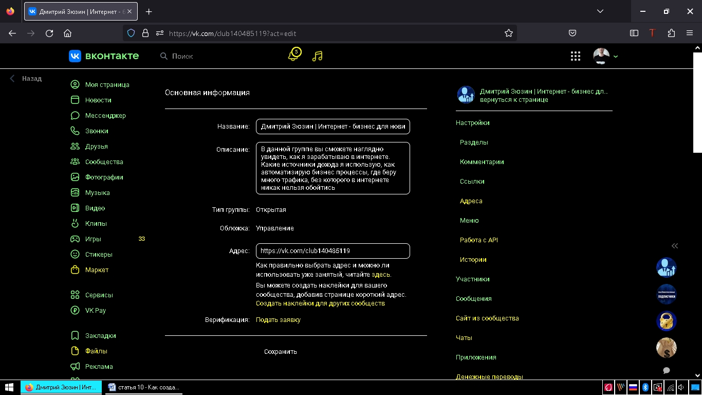Open Firefox list all tabs dropdown

click(x=600, y=11)
